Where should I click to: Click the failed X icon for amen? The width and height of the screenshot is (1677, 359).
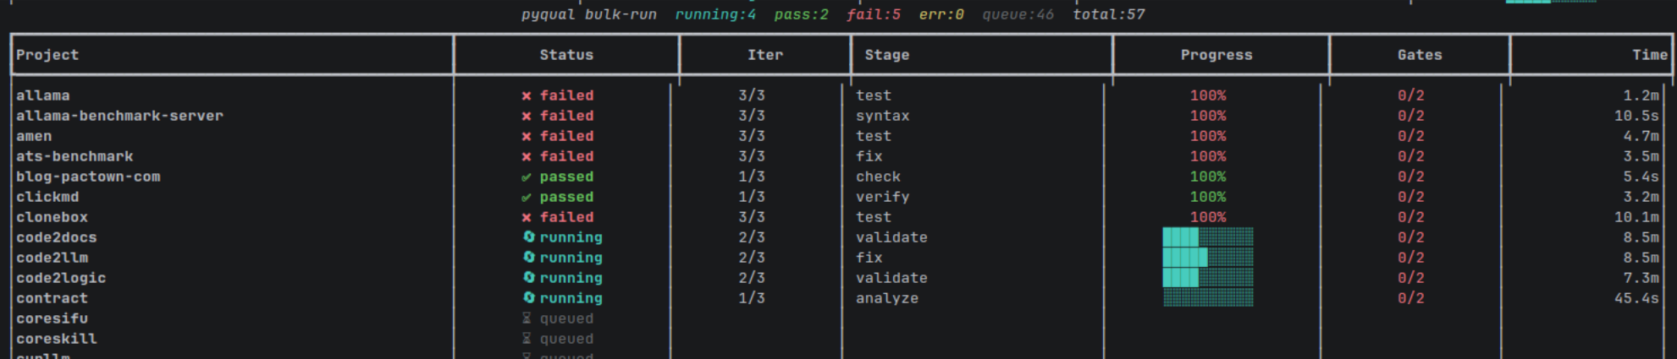coord(527,137)
